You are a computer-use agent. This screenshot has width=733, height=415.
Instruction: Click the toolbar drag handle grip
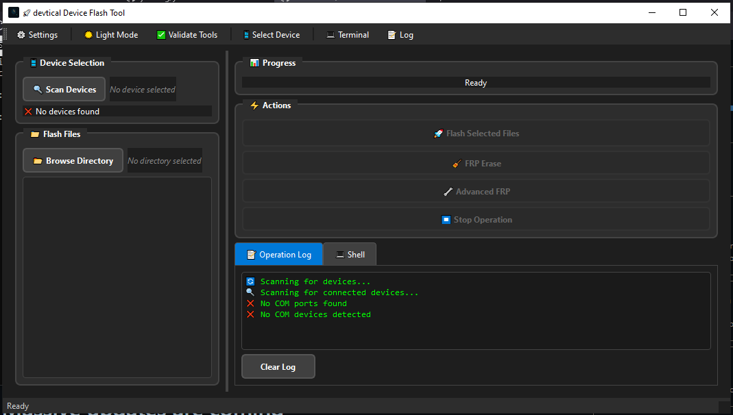pyautogui.click(x=5, y=34)
